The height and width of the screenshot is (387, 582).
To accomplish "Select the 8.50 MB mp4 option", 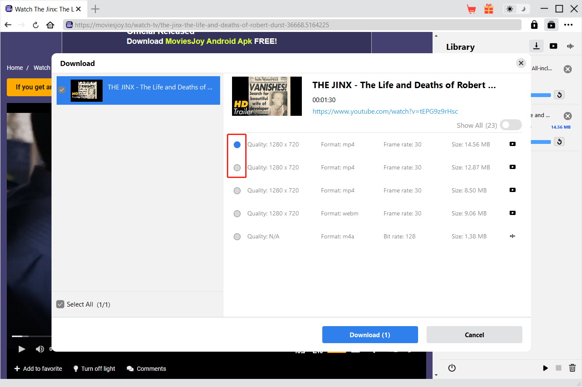I will (237, 191).
